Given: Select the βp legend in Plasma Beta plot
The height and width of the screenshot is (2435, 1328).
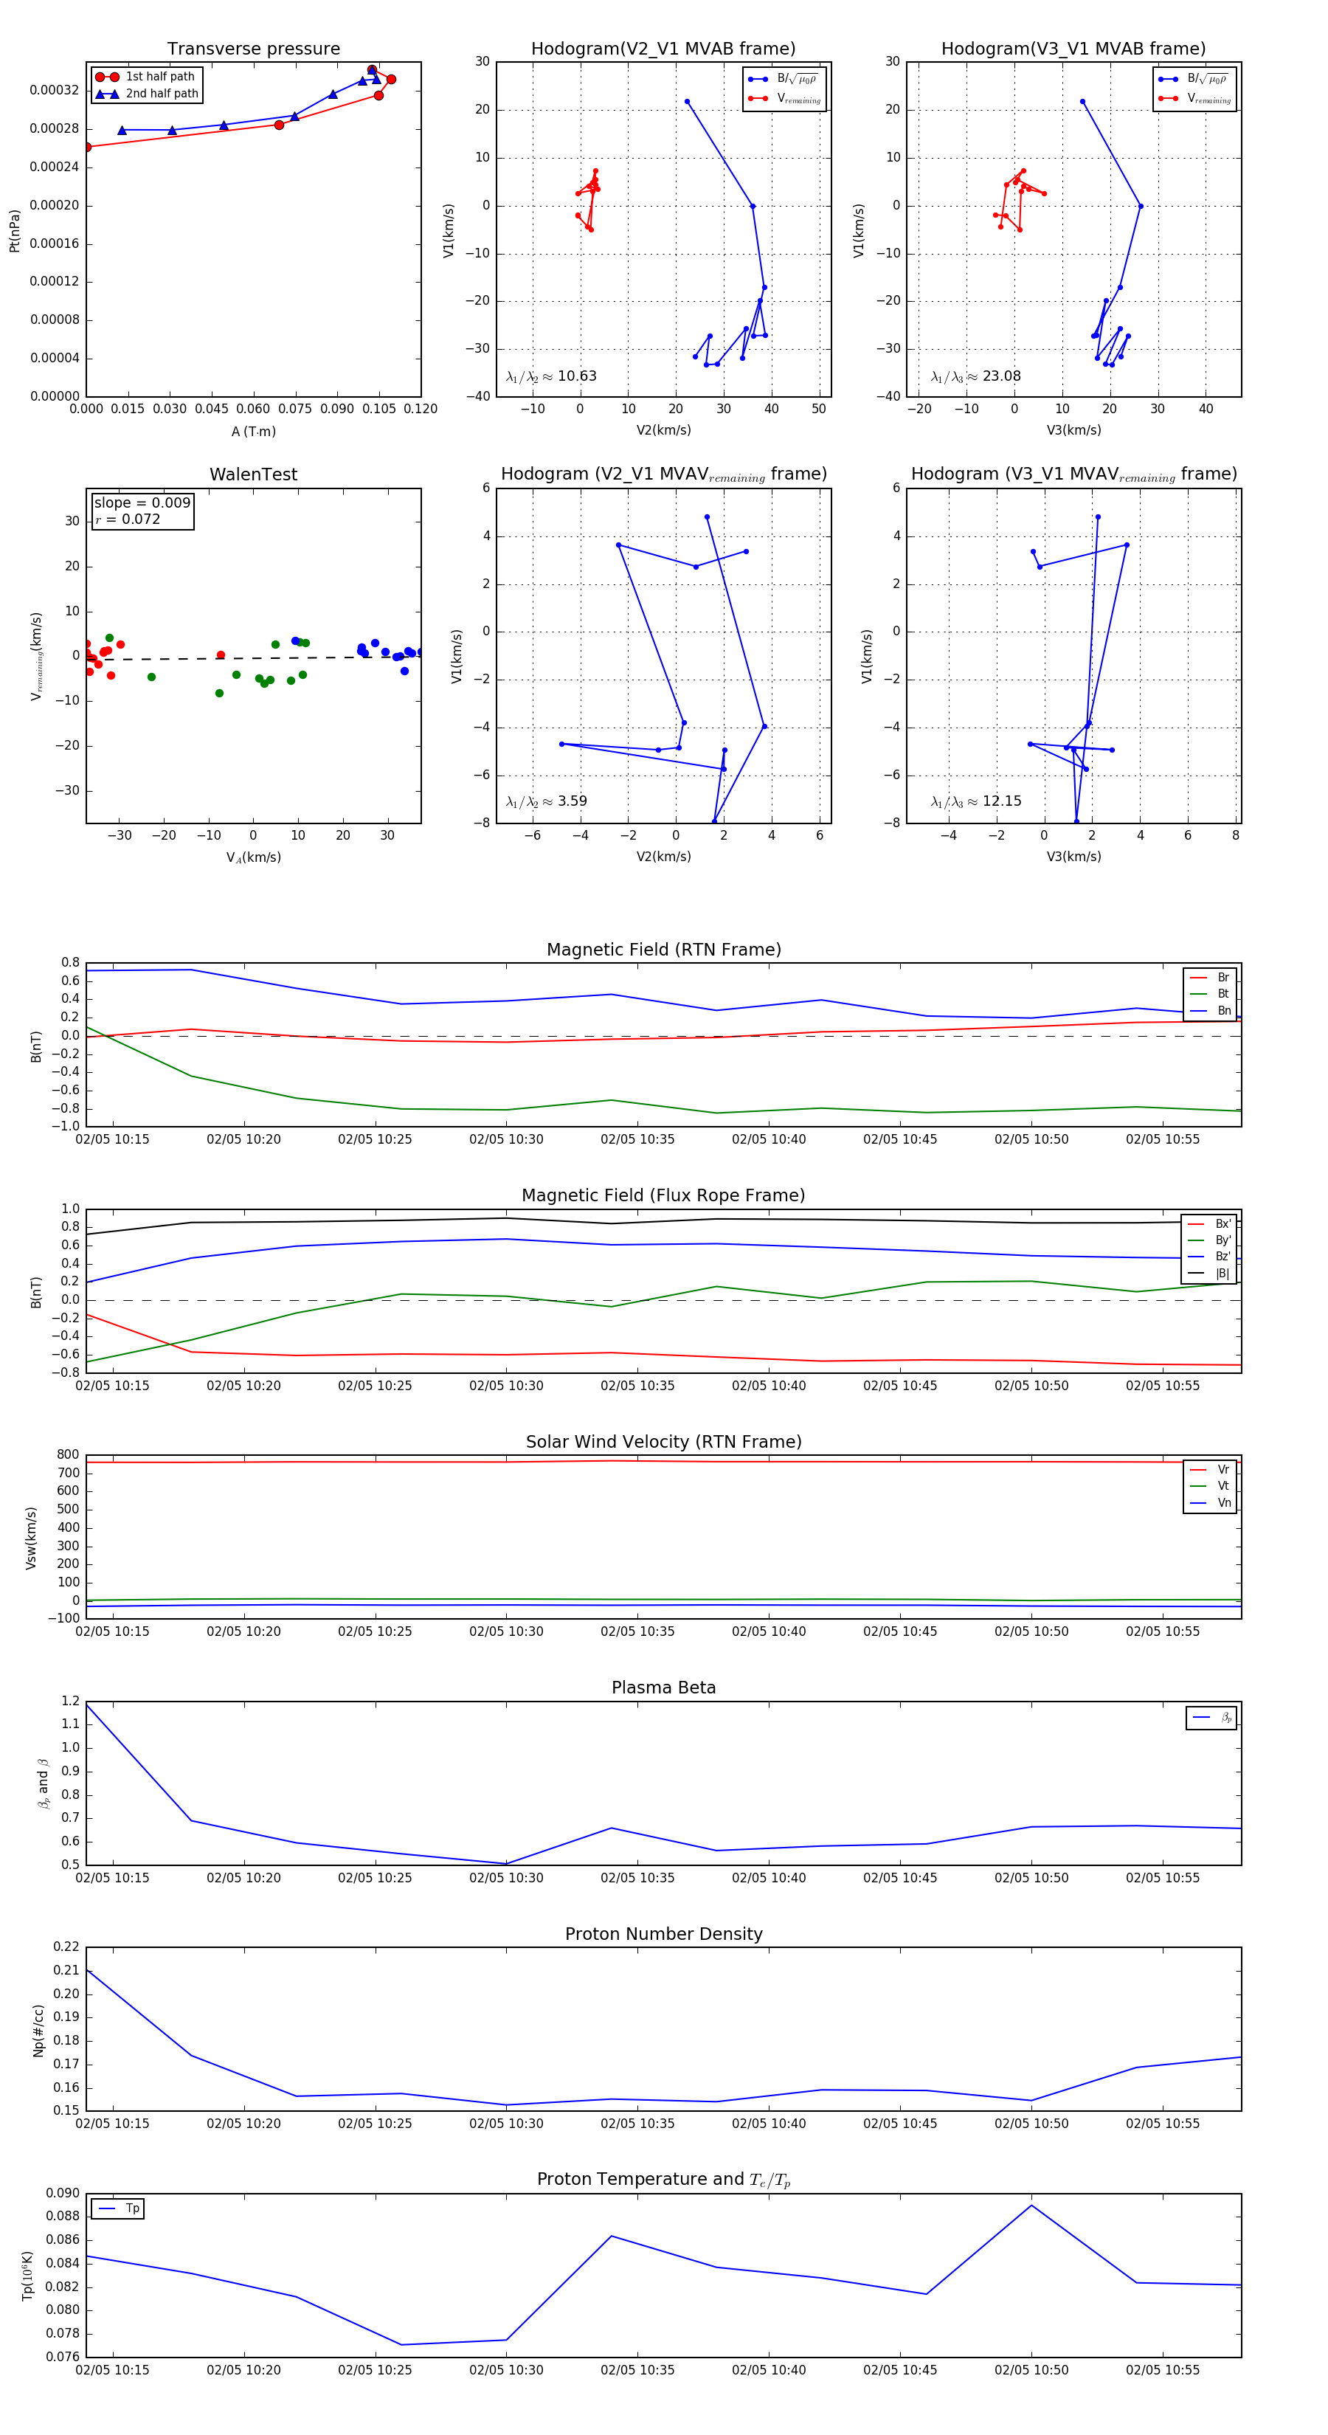Looking at the screenshot, I should click(1211, 1718).
